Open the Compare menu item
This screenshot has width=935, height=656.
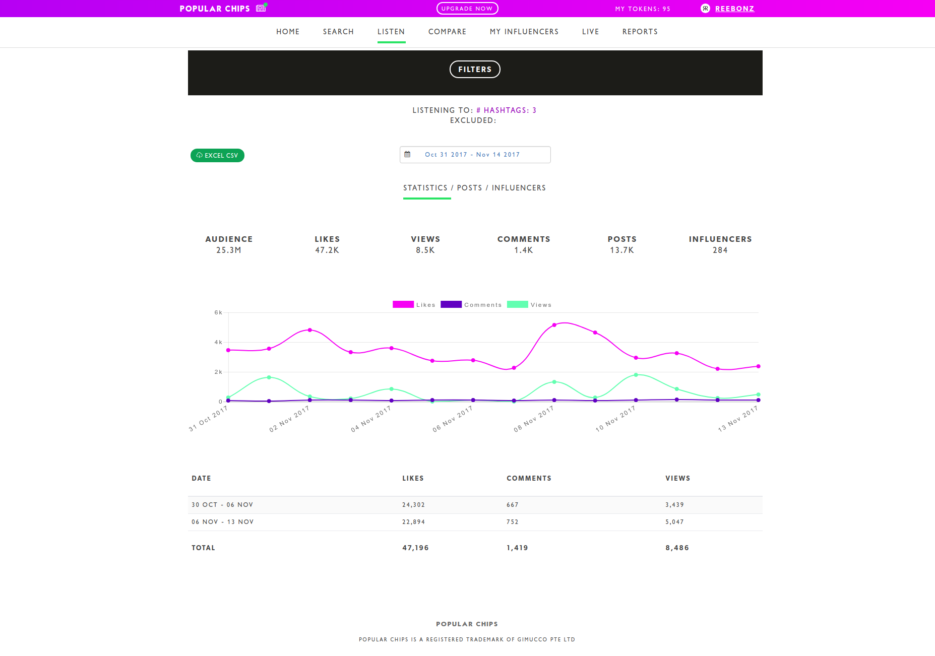[x=447, y=32]
